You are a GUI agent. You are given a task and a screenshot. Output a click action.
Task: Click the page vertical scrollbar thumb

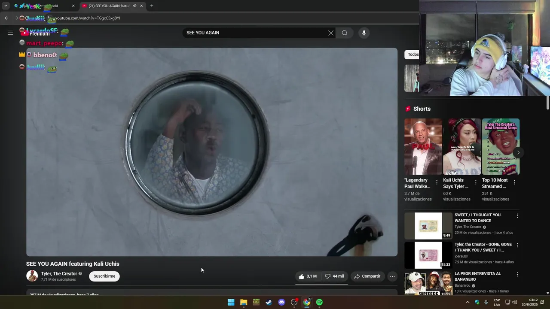(547, 103)
